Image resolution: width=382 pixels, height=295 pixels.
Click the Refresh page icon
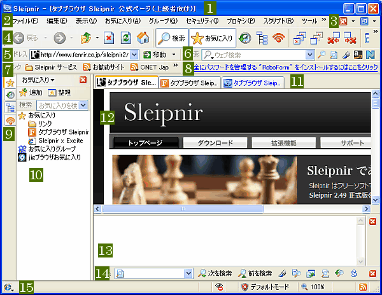(x=126, y=38)
